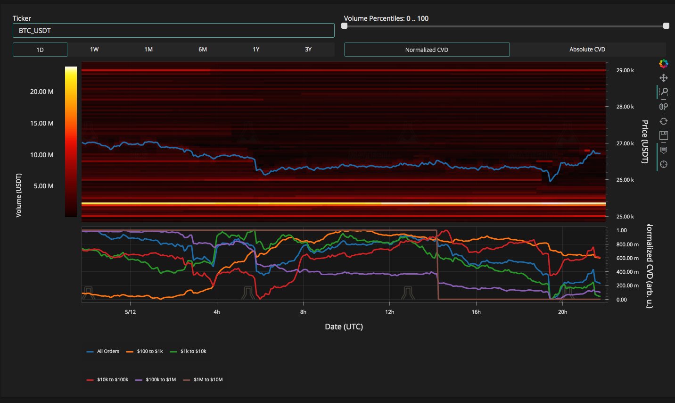675x403 pixels.
Task: Click the 600.00 m CVD axis tick
Action: pos(628,258)
